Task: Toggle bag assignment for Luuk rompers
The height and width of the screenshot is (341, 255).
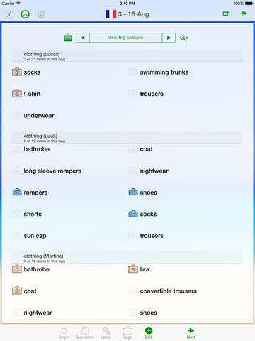Action: (x=17, y=192)
